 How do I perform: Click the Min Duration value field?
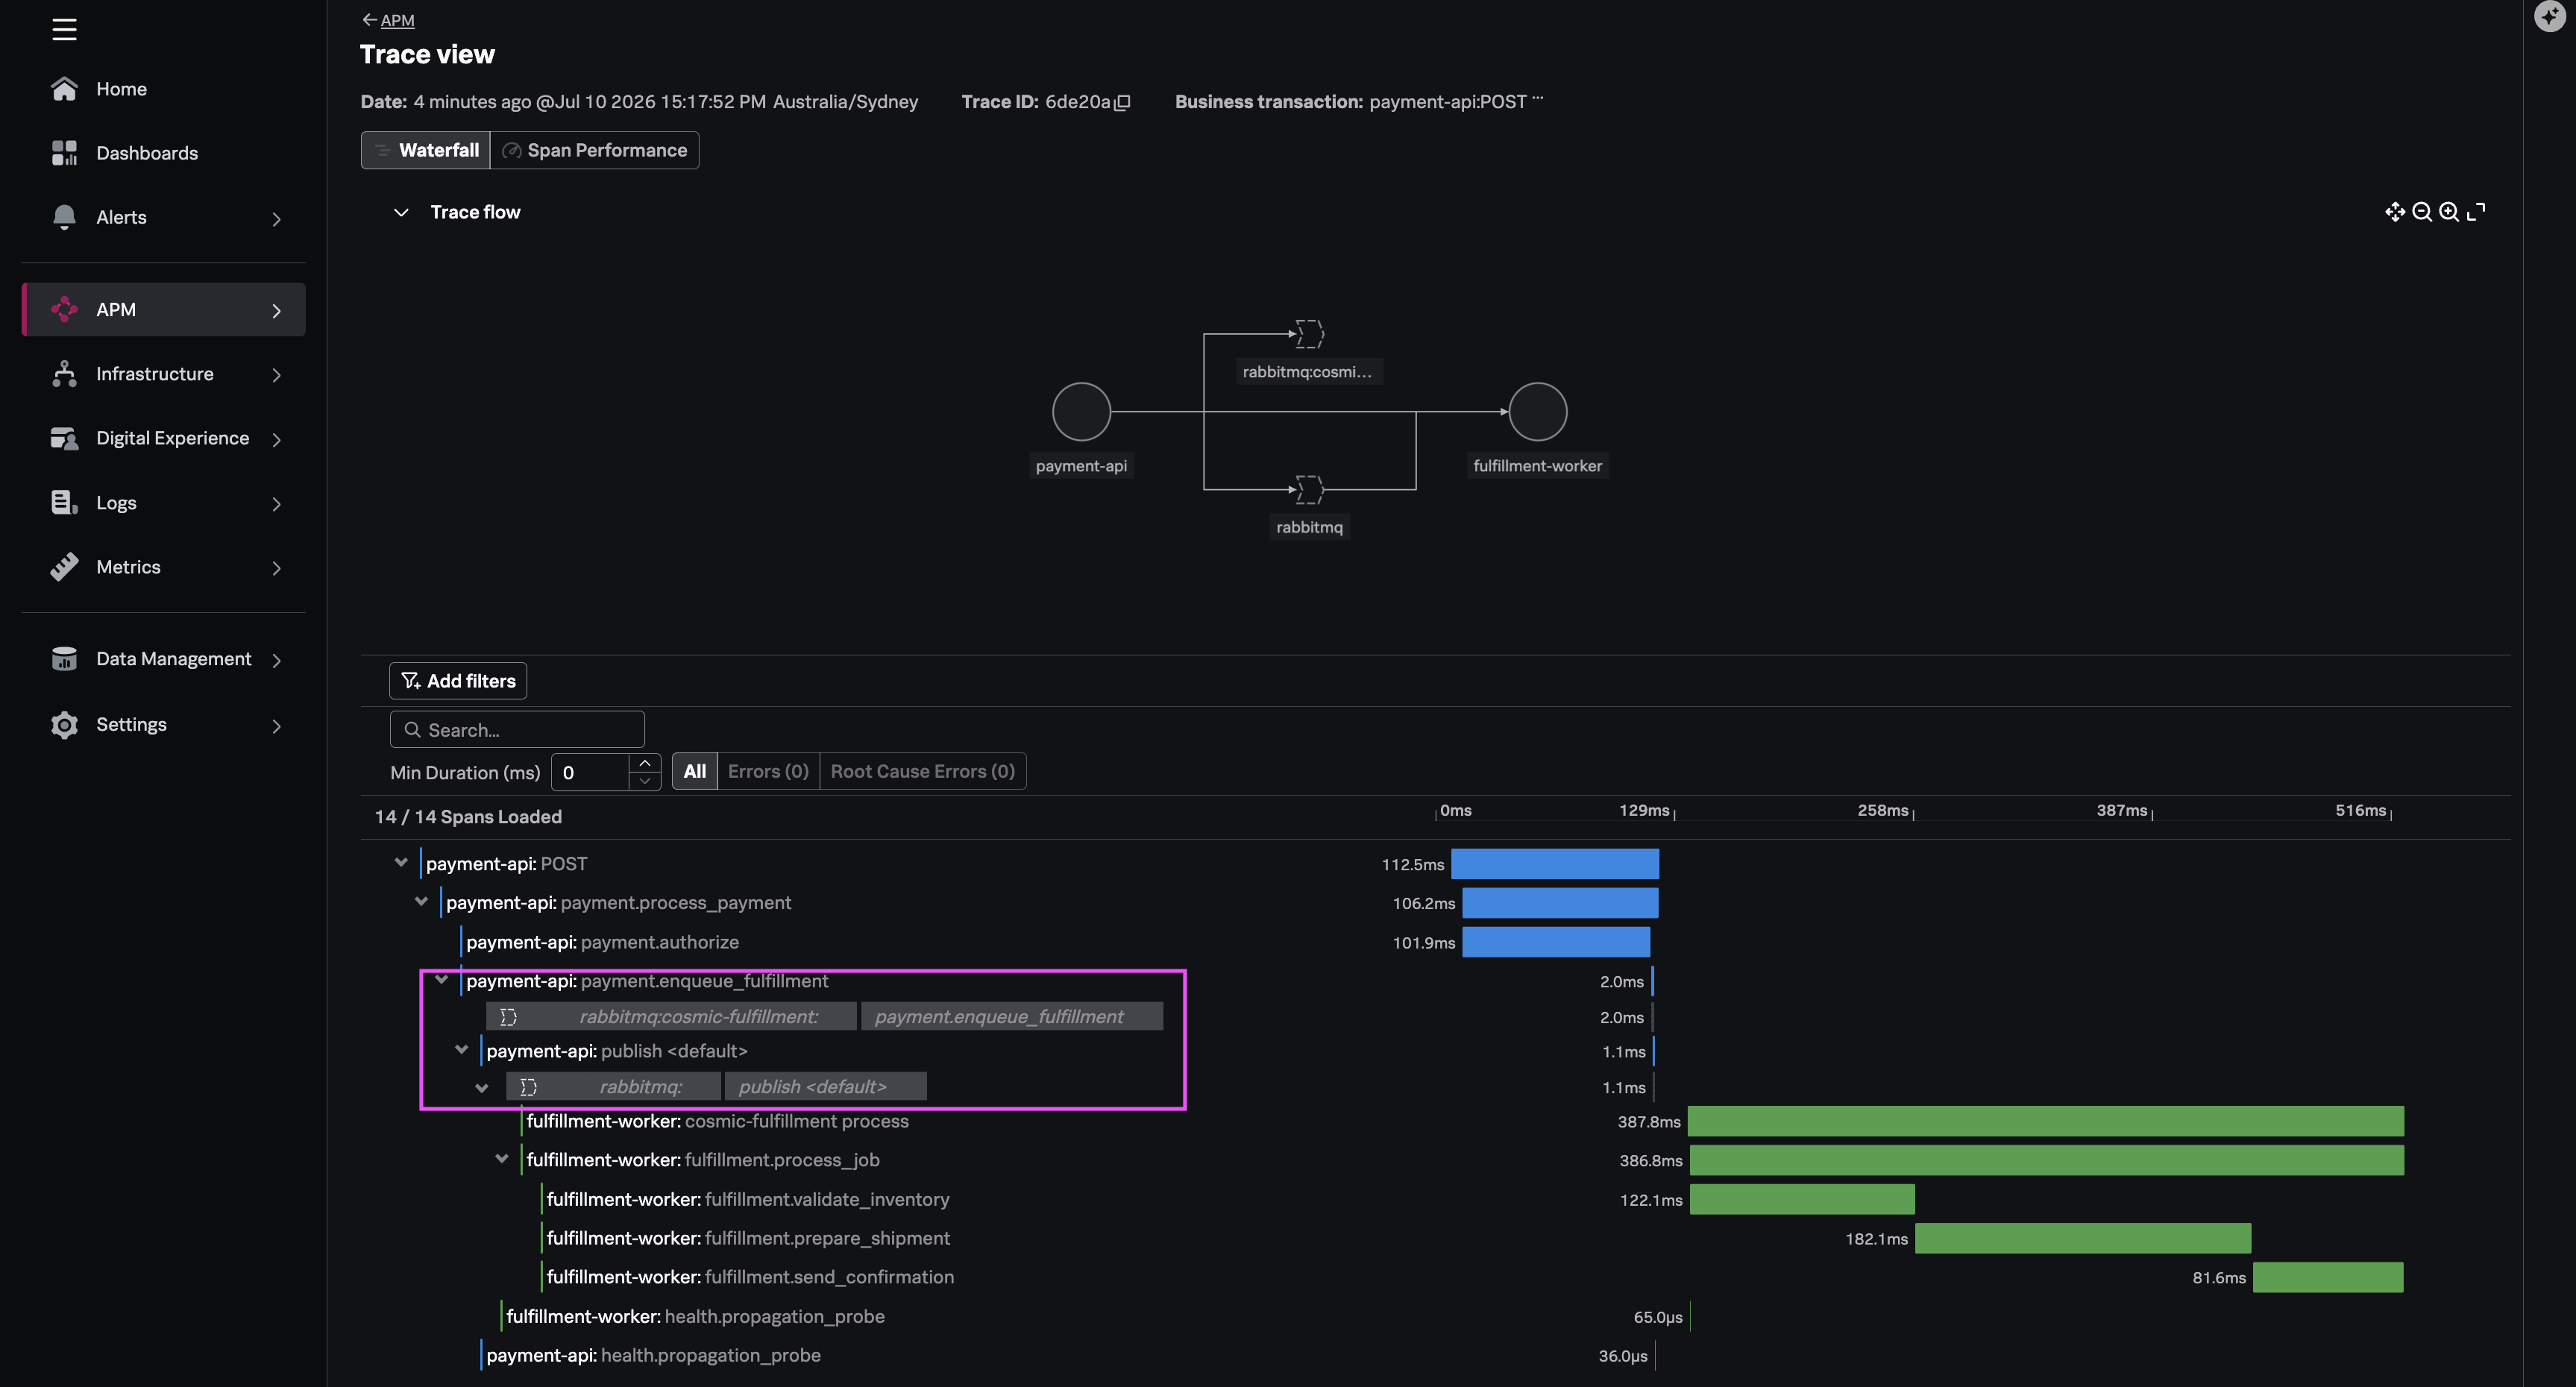tap(591, 772)
